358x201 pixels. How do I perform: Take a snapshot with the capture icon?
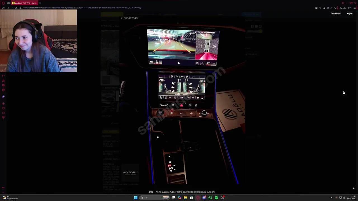pos(324,8)
